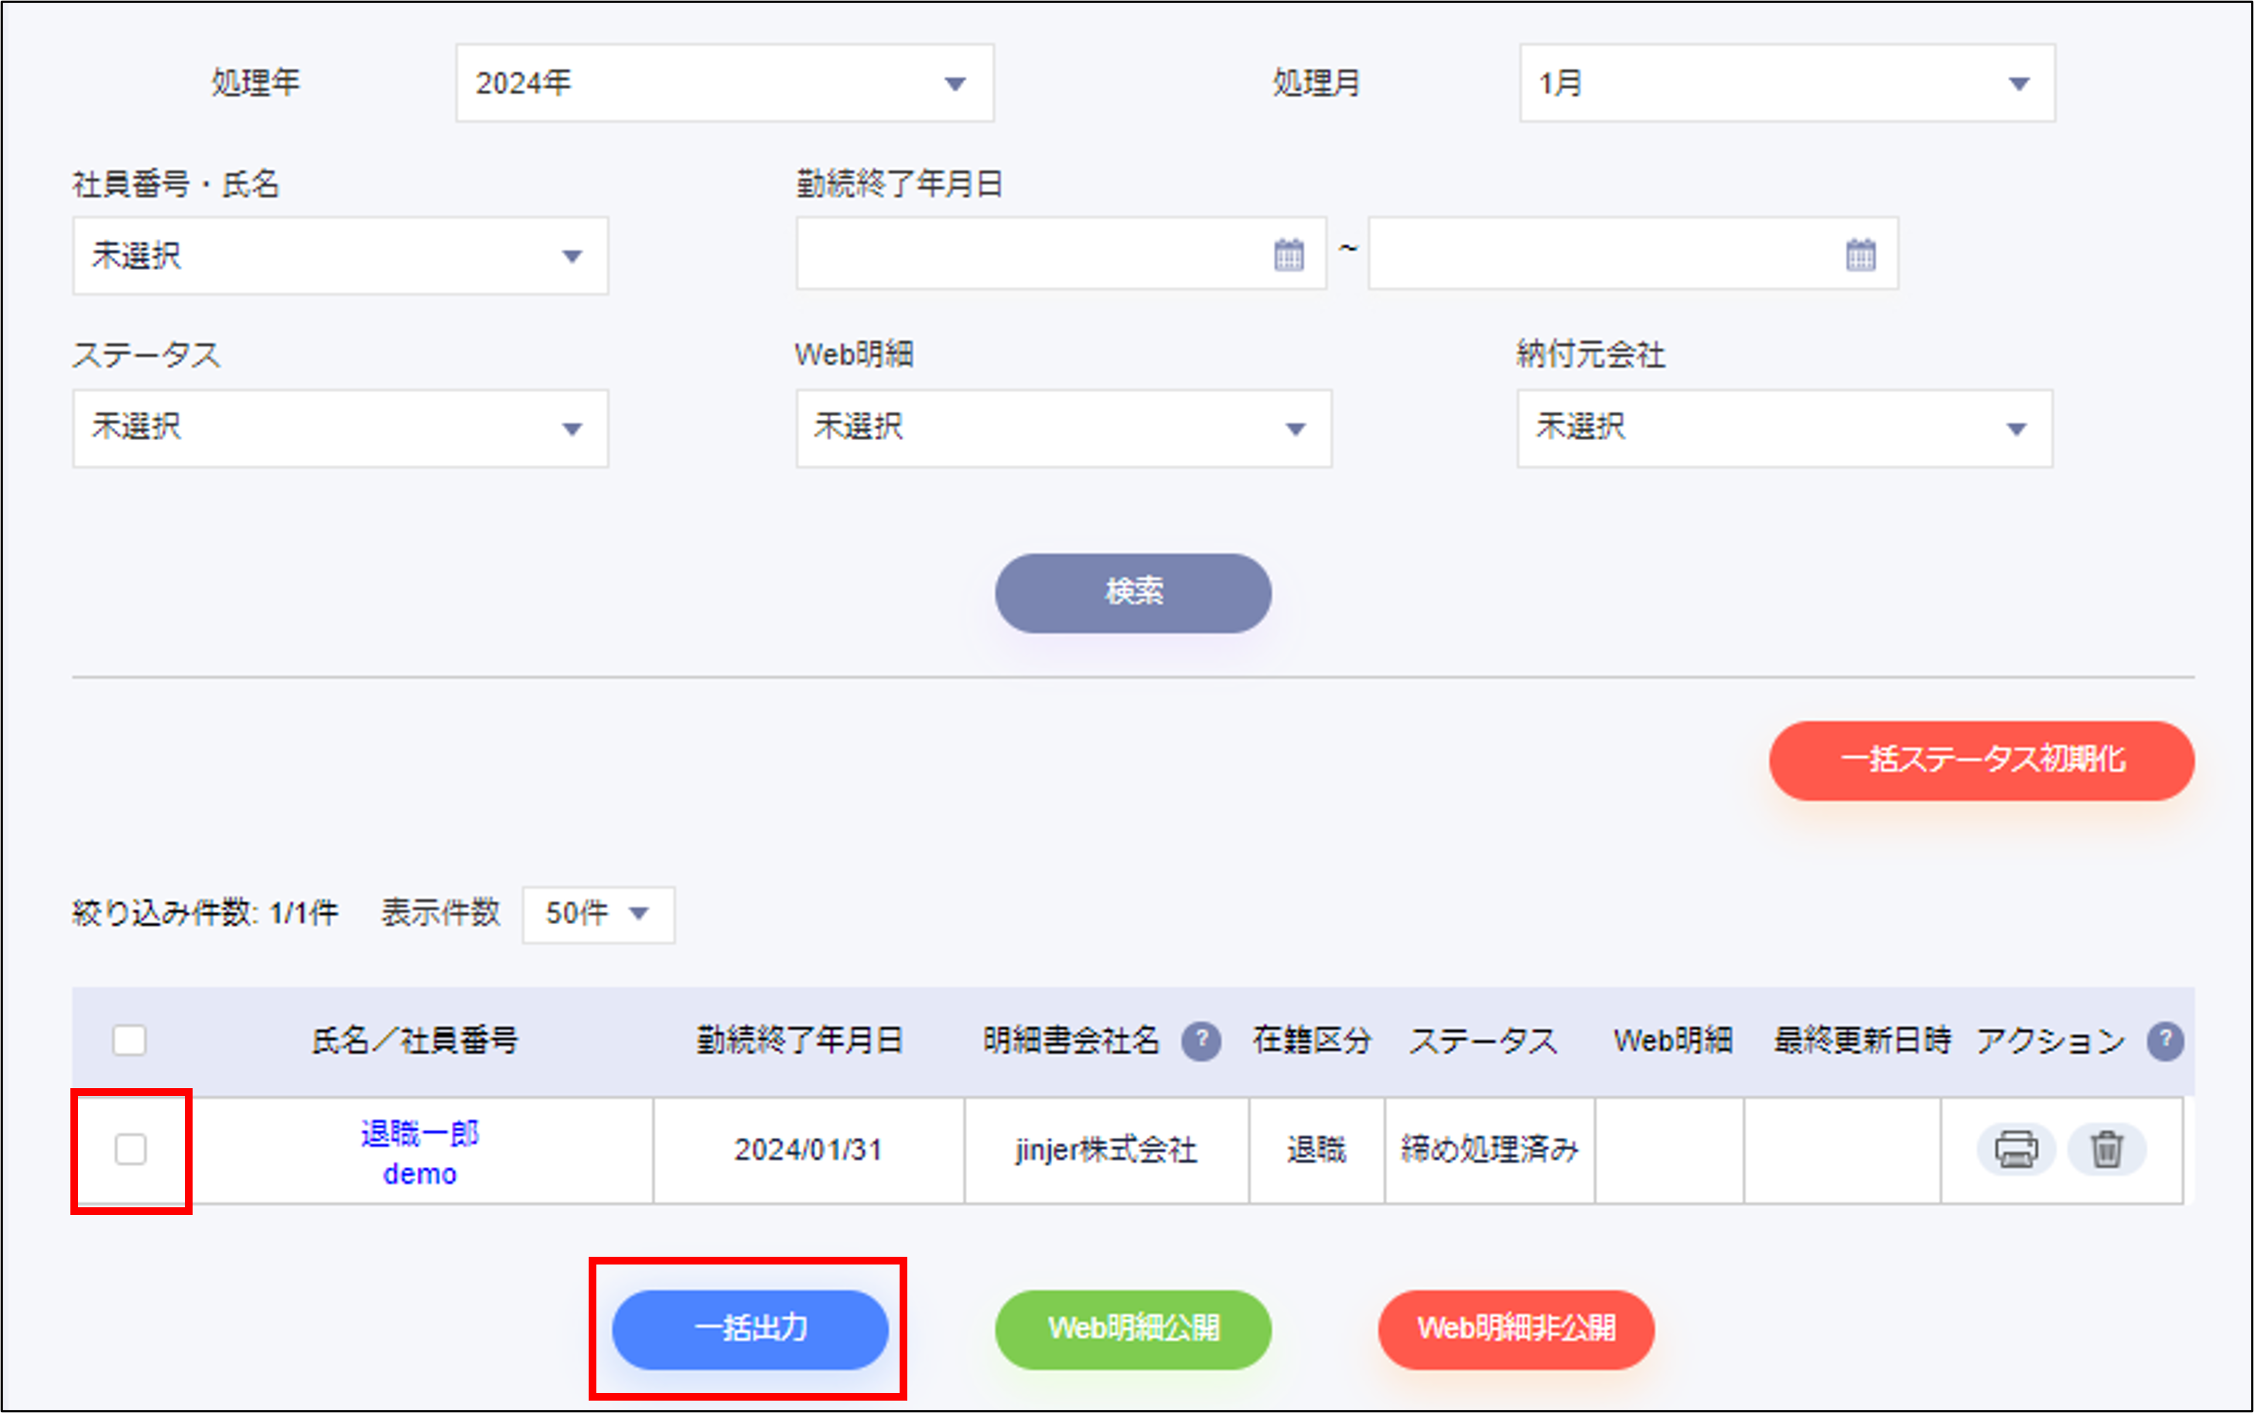Click the green Web明細公開 button
The image size is (2254, 1413).
(1132, 1329)
